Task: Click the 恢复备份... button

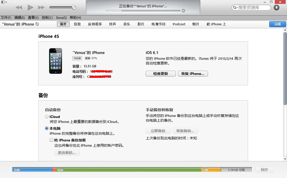Action: pyautogui.click(x=185, y=131)
